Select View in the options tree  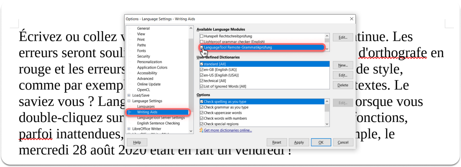click(141, 34)
